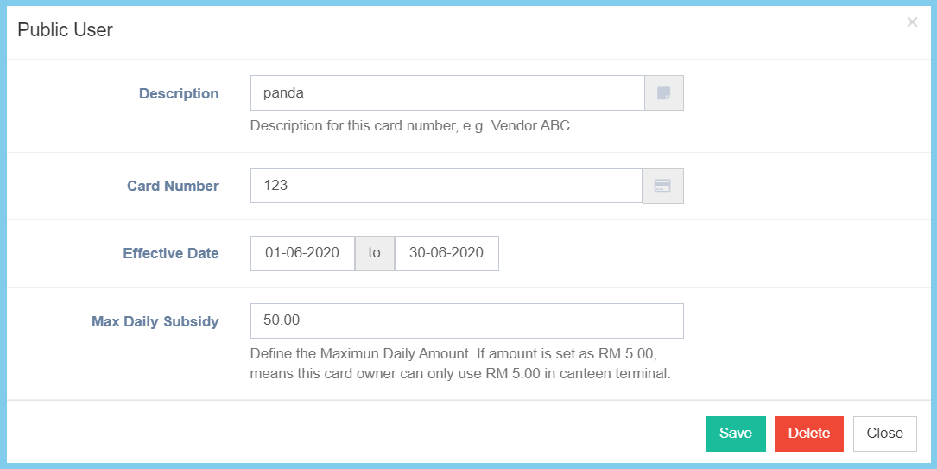Click the Effective Date label

click(171, 253)
